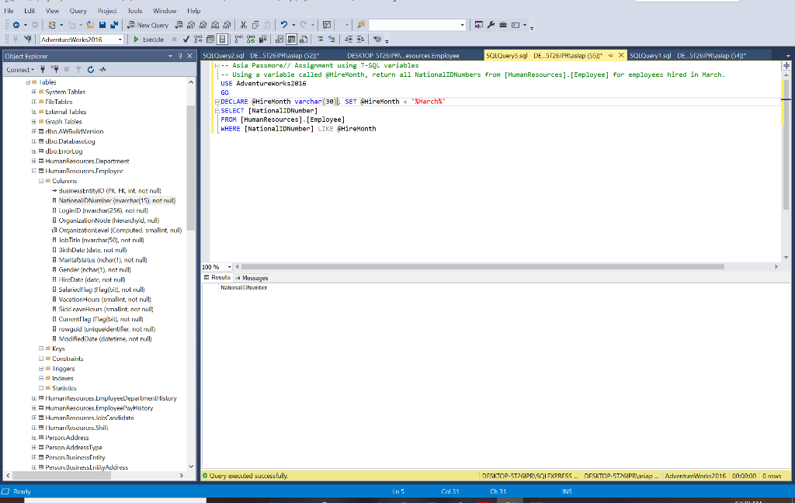Viewport: 795px width, 503px height.
Task: Toggle results output to text
Action: [x=279, y=38]
